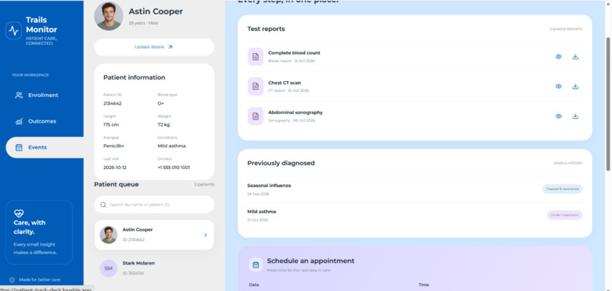This screenshot has width=612, height=291.
Task: Click the Test reports heading
Action: [267, 29]
